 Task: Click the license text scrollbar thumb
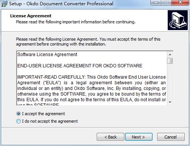point(170,61)
